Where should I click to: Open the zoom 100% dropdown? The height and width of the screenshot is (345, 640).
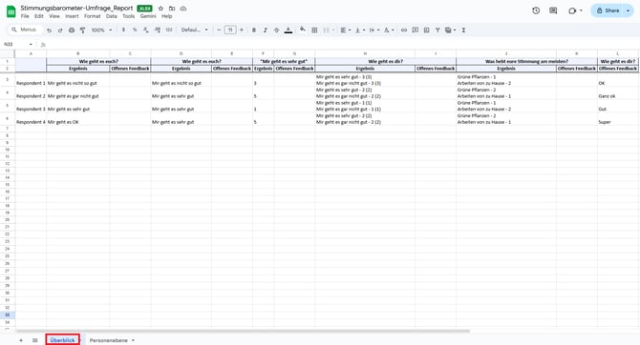[x=101, y=30]
